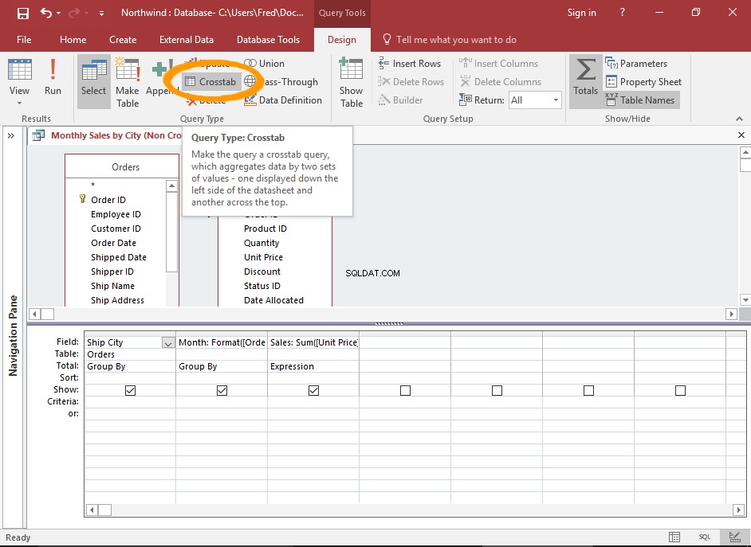Select Quantity field in Order Details table

pyautogui.click(x=261, y=243)
